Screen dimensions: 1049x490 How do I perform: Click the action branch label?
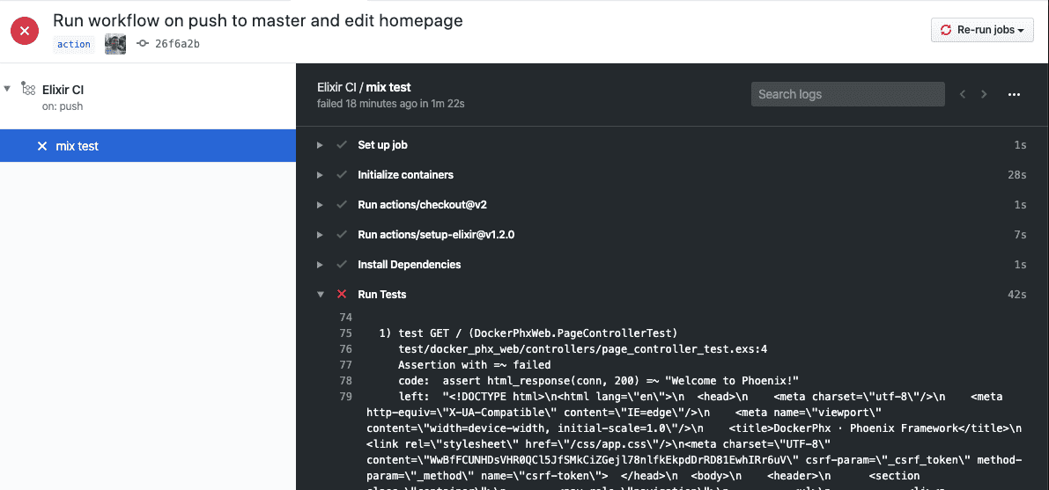pyautogui.click(x=74, y=44)
